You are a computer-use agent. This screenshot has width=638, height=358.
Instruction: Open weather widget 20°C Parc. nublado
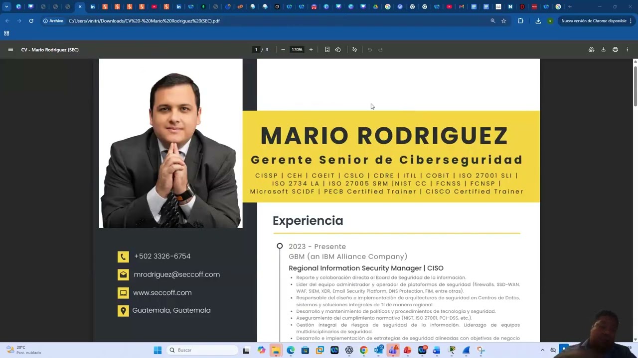pyautogui.click(x=23, y=350)
